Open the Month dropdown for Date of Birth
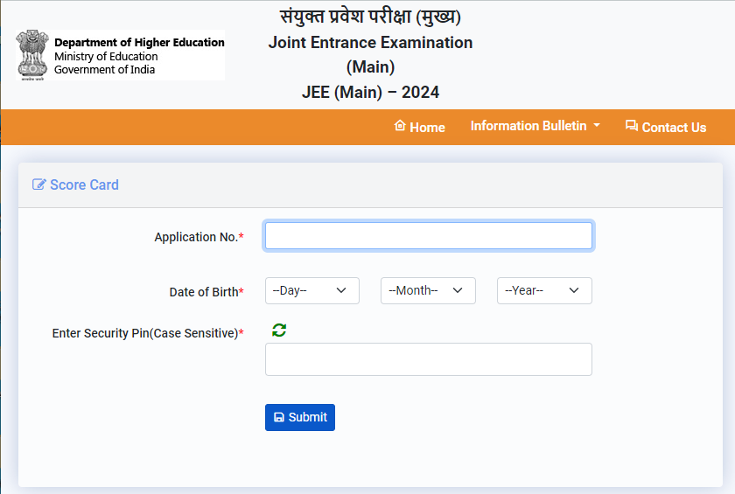This screenshot has height=494, width=735. (x=428, y=290)
